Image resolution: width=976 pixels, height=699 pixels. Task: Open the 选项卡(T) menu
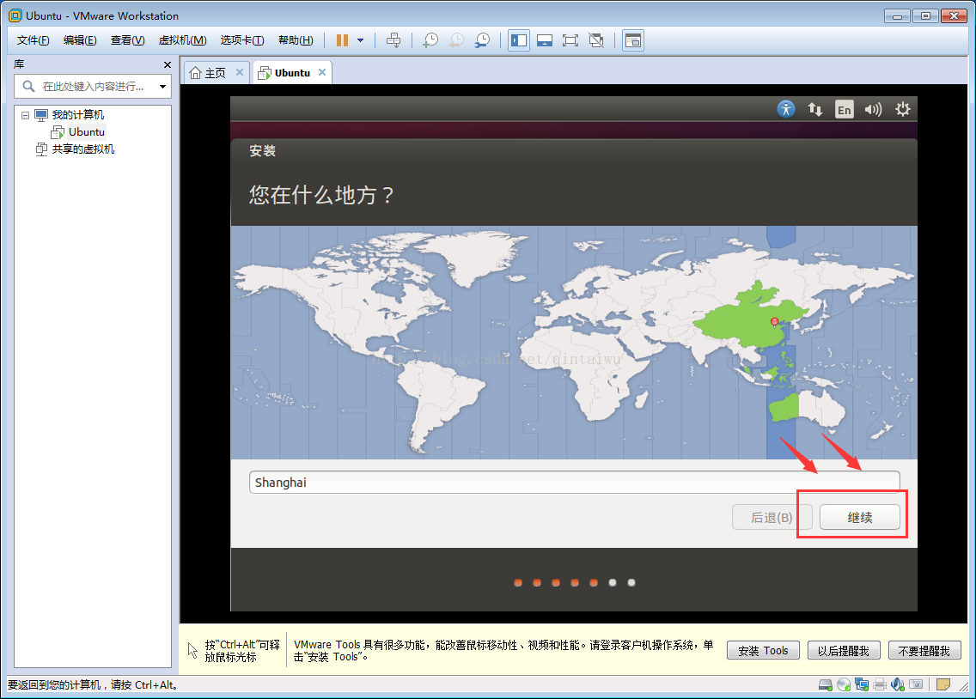click(x=242, y=40)
